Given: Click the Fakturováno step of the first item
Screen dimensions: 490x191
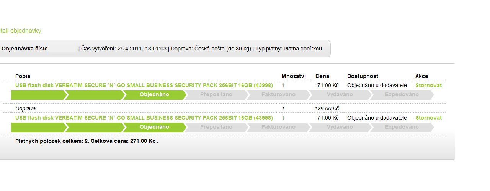Looking at the screenshot, I should 278,95.
